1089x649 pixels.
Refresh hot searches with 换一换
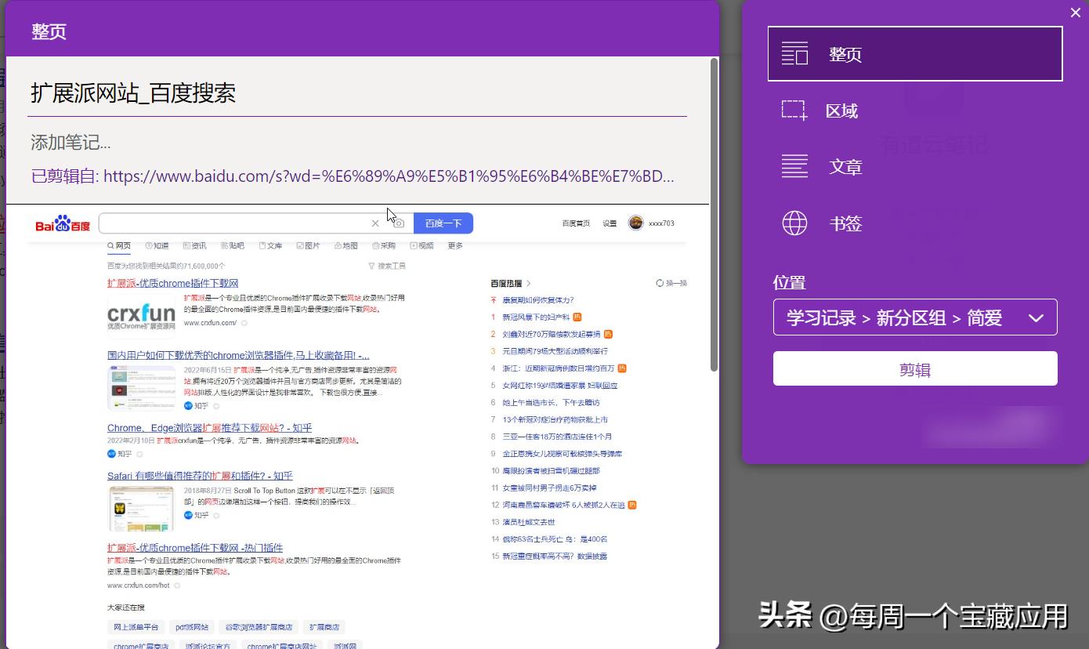click(671, 283)
